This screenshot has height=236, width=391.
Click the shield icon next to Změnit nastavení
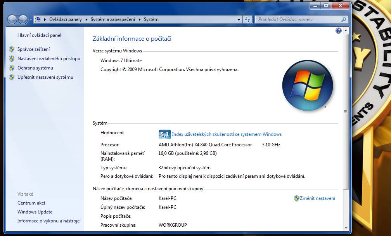(296, 198)
